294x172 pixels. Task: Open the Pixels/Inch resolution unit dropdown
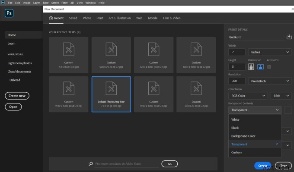pyautogui.click(x=270, y=81)
